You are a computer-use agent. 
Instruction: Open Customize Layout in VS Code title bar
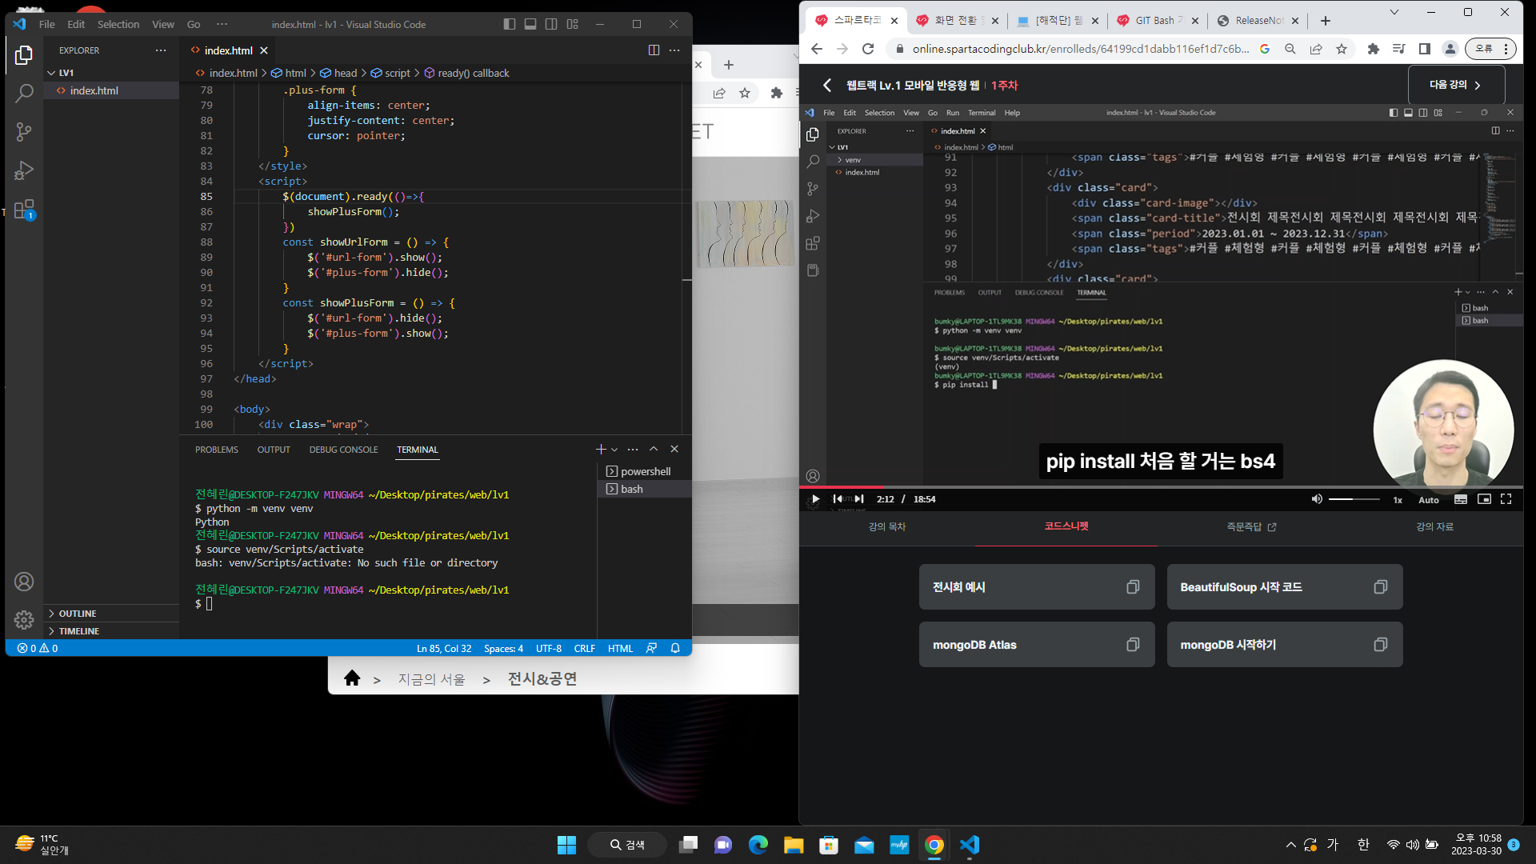pos(572,24)
